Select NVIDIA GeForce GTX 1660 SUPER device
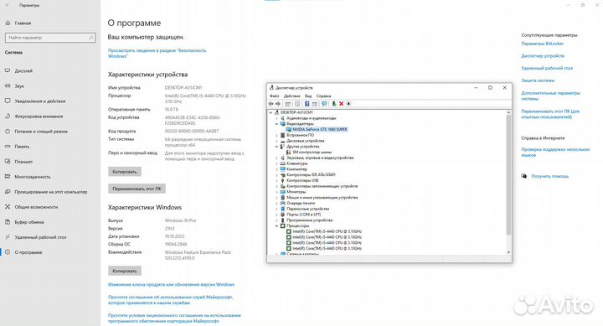Screen dimensions: 603x326 (x=317, y=129)
